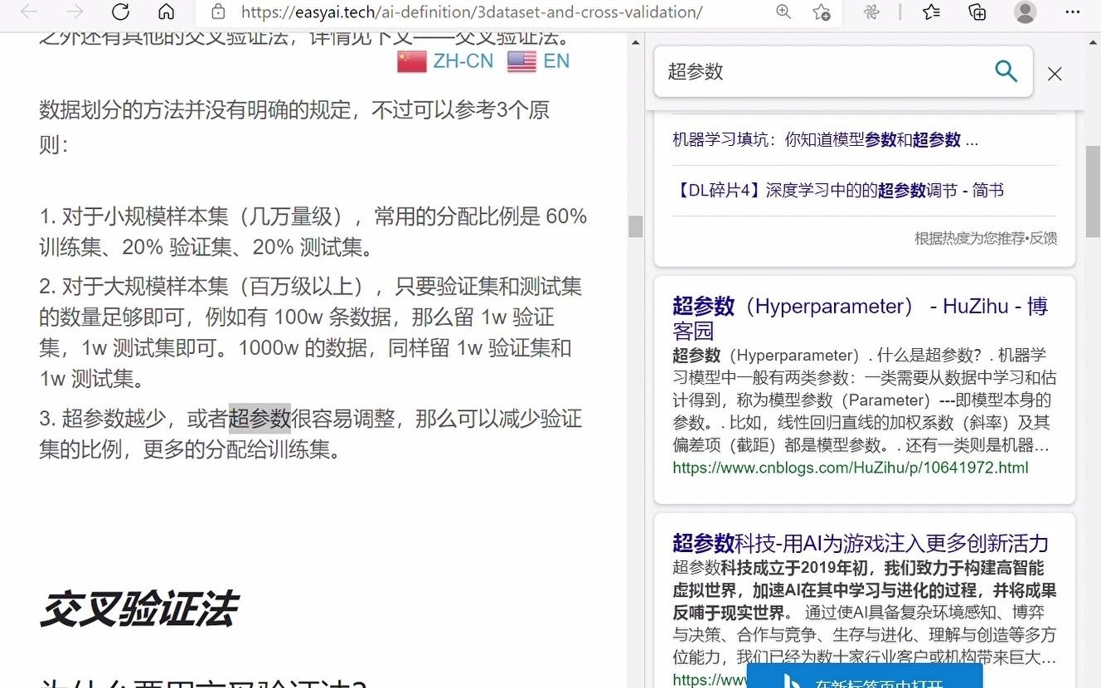The width and height of the screenshot is (1101, 688).
Task: Switch language to EN
Action: point(556,61)
